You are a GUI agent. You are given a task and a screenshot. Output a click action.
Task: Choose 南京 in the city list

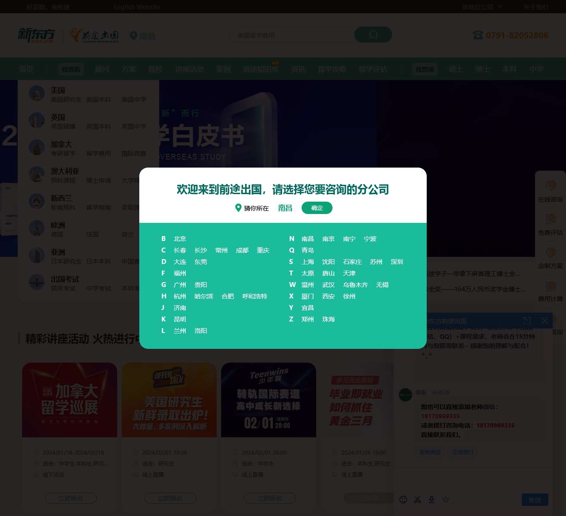[x=329, y=239]
